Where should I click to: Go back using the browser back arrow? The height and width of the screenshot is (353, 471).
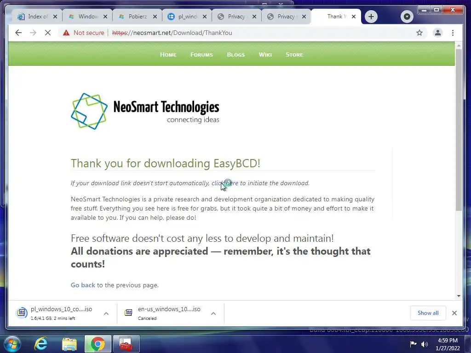pos(18,33)
